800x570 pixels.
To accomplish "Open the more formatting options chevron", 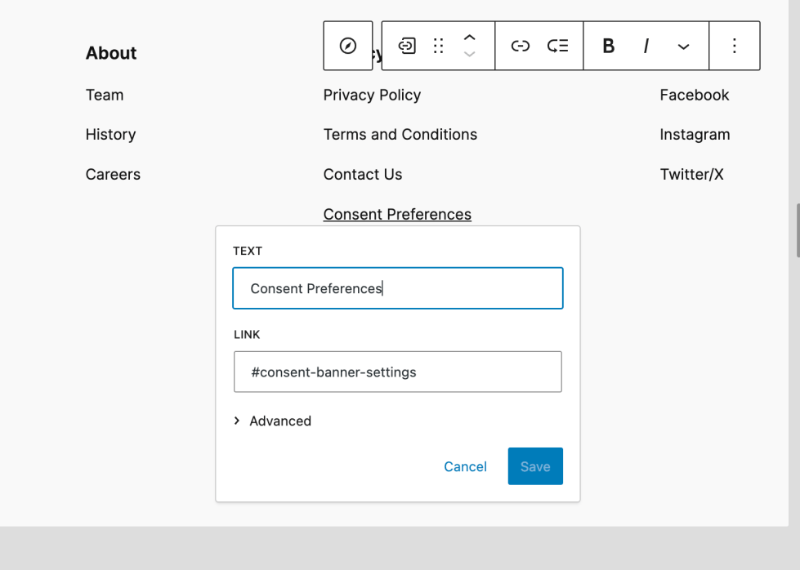I will (684, 47).
